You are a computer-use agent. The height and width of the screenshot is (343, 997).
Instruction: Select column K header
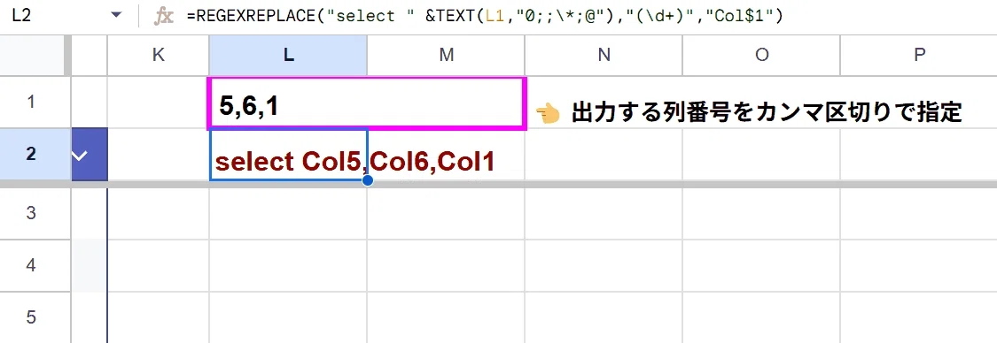coord(159,55)
